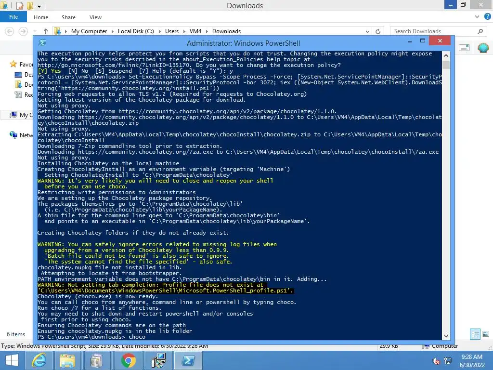This screenshot has height=370, width=493.
Task: Click Local Disk (C:) breadcrumb
Action: tap(136, 31)
